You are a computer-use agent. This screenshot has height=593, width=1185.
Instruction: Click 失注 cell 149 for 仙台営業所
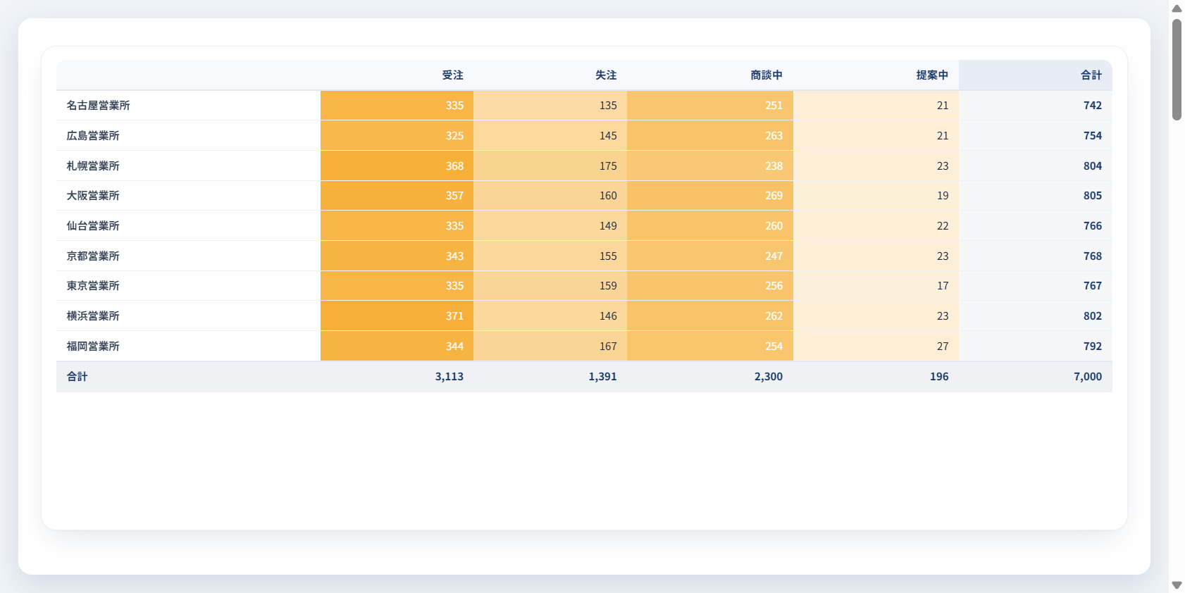(550, 226)
